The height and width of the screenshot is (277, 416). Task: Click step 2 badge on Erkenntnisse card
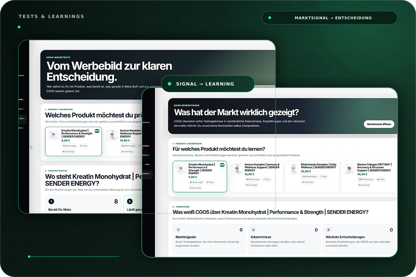pos(253,230)
